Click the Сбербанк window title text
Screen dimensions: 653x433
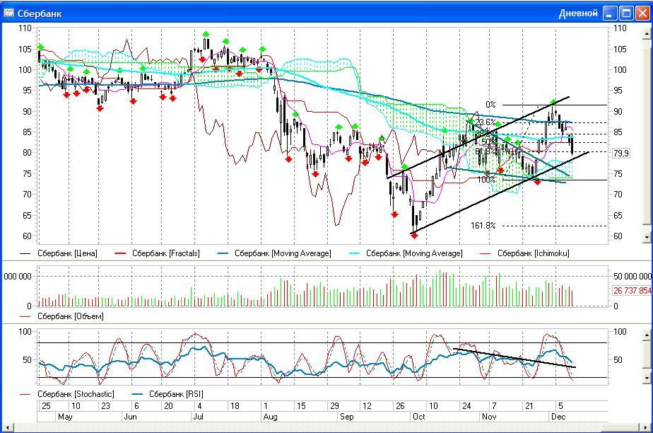coord(40,13)
